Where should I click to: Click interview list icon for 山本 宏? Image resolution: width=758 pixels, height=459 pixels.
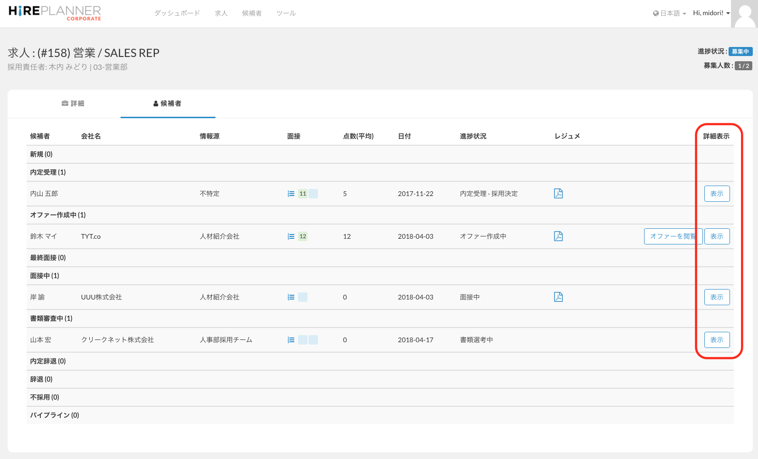tap(291, 340)
